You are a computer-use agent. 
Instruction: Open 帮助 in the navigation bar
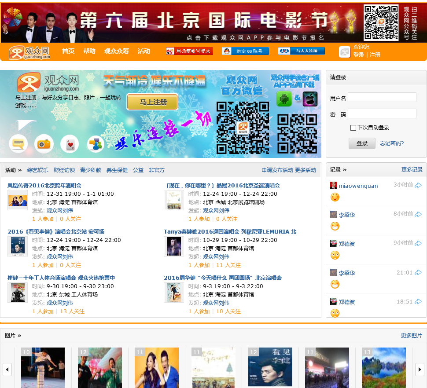tap(89, 51)
